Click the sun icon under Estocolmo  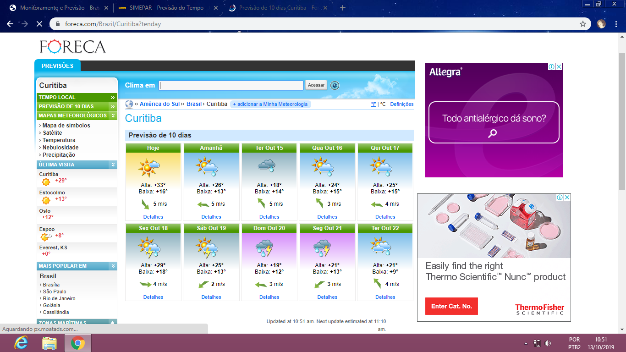46,200
